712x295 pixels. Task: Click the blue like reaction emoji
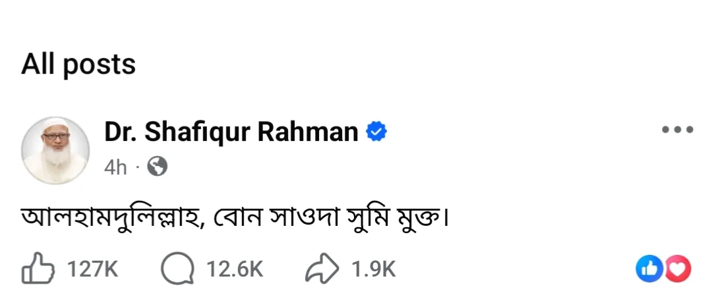647,268
